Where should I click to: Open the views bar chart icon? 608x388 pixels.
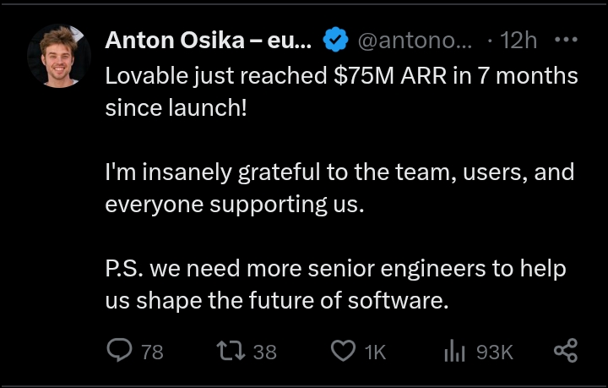[455, 351]
